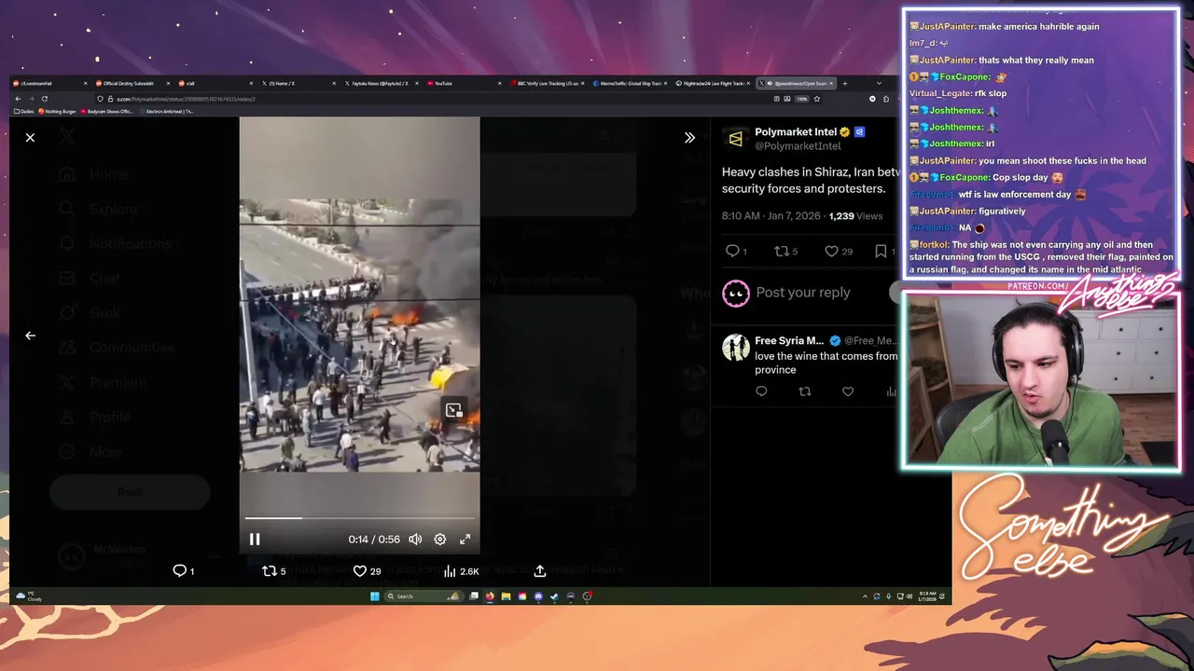Open the Polymarket Intel avatar
This screenshot has width=1194, height=671.
pyautogui.click(x=735, y=139)
